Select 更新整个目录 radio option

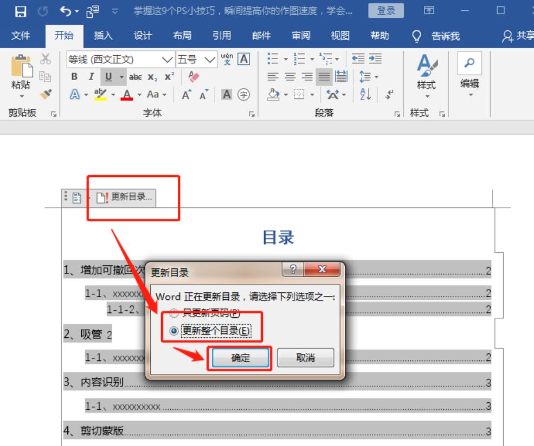click(173, 331)
